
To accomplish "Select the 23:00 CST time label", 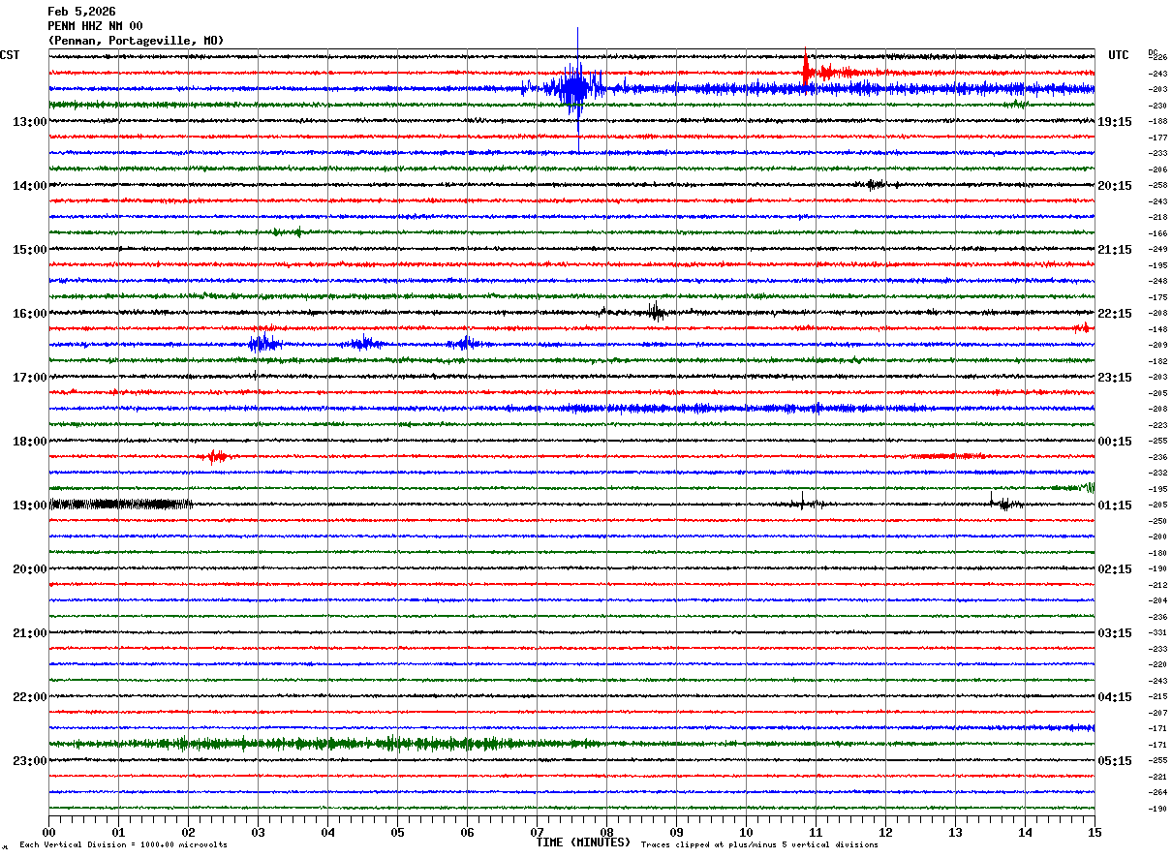I will coord(29,760).
